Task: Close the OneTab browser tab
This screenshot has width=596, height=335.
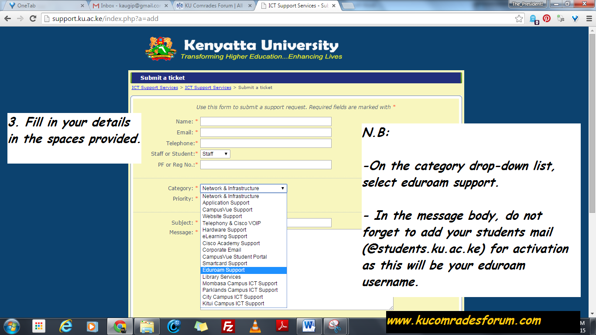Action: [x=82, y=6]
